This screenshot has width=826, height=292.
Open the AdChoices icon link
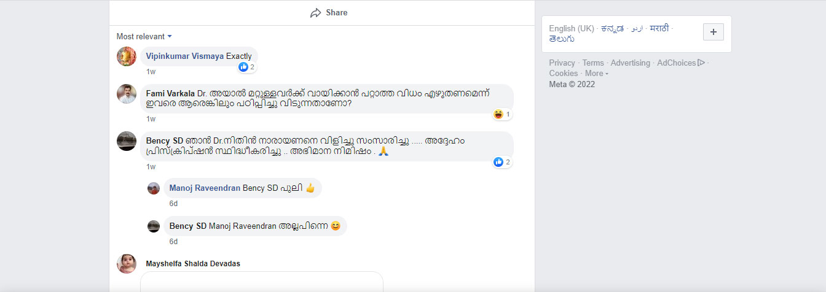coord(701,63)
